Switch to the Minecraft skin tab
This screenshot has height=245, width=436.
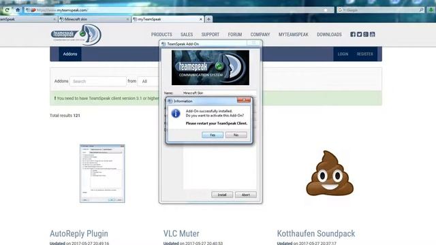pos(94,19)
